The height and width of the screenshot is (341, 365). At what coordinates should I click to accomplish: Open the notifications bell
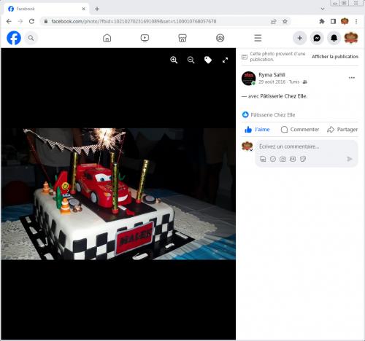pyautogui.click(x=334, y=38)
